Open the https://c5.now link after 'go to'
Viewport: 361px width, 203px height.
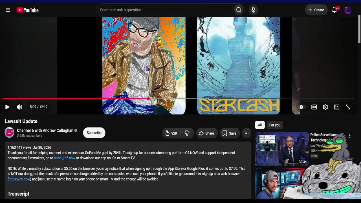pyautogui.click(x=65, y=158)
